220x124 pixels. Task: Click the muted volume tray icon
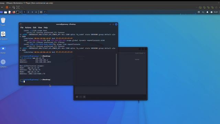click(203, 12)
